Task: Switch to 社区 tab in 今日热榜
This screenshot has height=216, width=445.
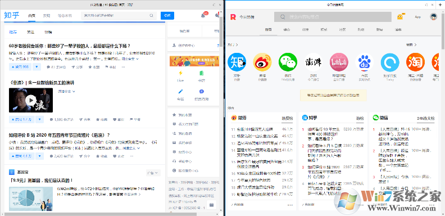Action: pos(342,30)
